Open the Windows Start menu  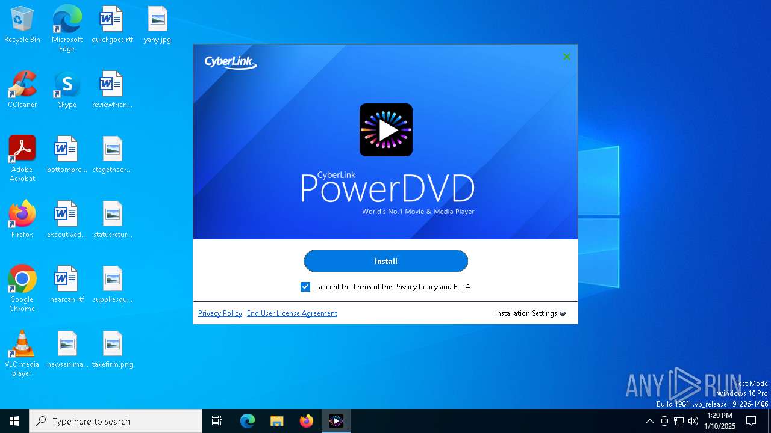tap(14, 421)
